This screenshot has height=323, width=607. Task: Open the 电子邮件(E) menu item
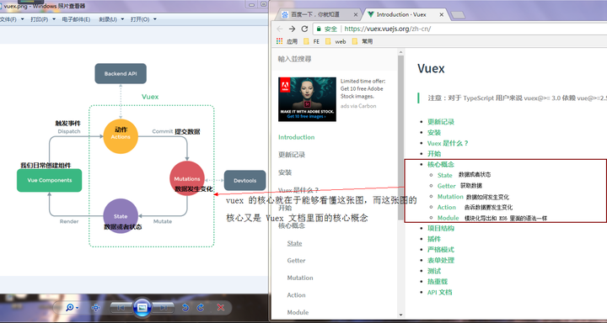coord(76,19)
